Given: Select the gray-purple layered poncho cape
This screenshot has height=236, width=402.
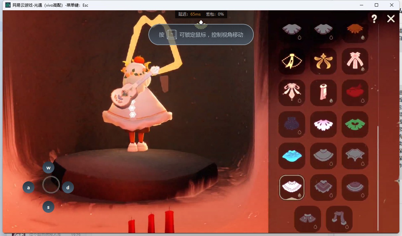Looking at the screenshot, I should click(323, 188).
